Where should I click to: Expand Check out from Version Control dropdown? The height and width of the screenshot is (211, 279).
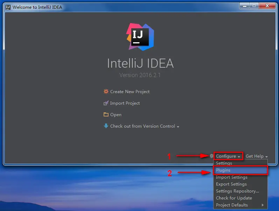tap(145, 126)
